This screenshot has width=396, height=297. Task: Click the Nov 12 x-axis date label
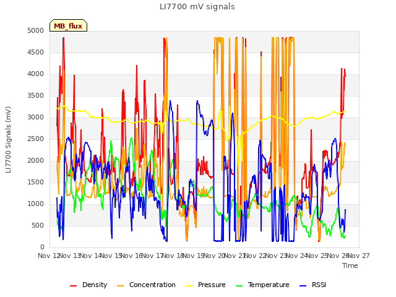coord(48,256)
